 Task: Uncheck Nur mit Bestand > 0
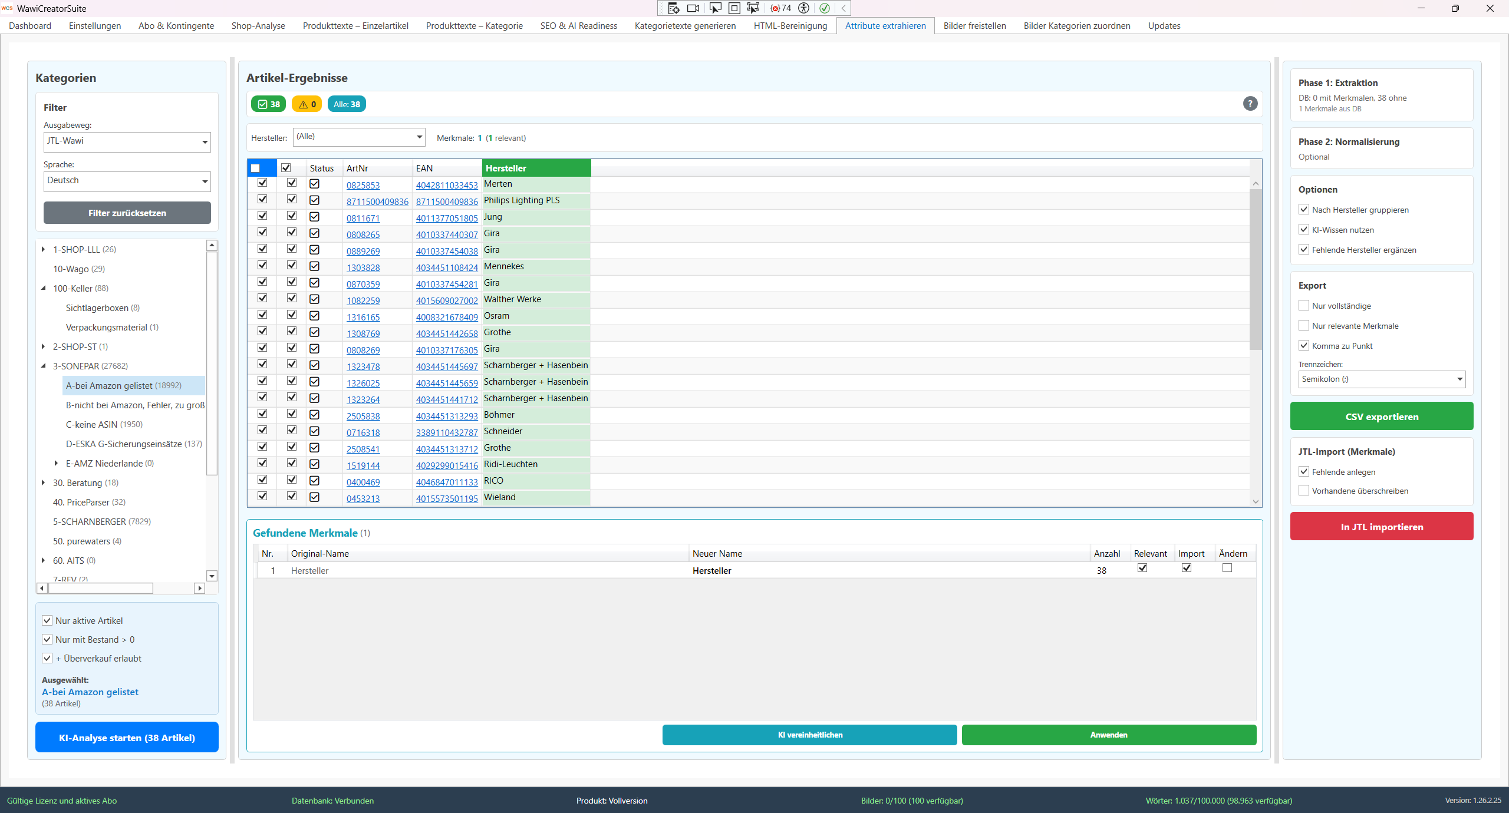pos(47,639)
